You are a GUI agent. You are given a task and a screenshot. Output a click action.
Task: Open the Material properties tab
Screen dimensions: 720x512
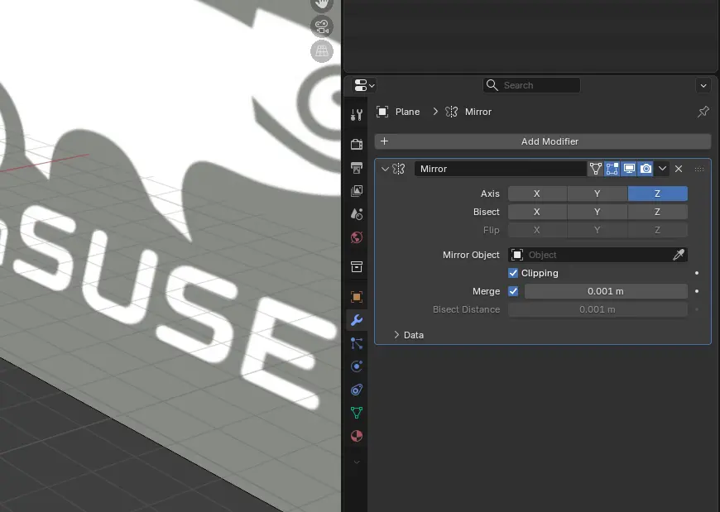pyautogui.click(x=356, y=436)
